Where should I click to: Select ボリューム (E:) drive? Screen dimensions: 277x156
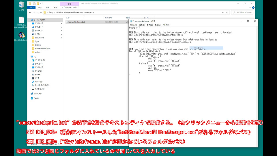click(40, 89)
